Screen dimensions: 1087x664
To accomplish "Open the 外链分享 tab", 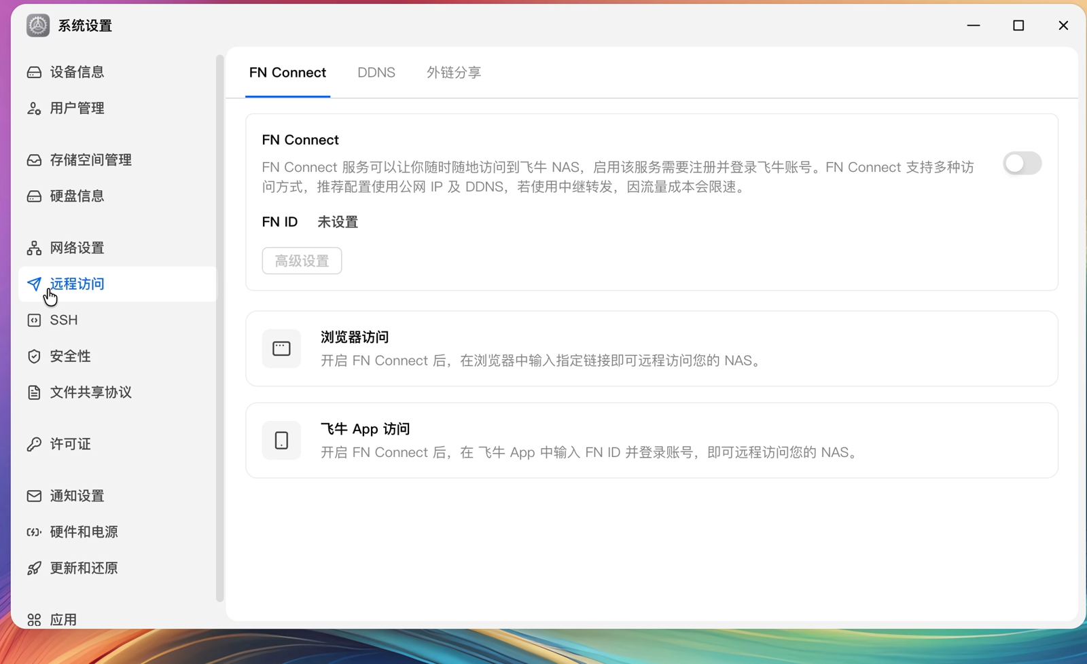I will click(454, 73).
